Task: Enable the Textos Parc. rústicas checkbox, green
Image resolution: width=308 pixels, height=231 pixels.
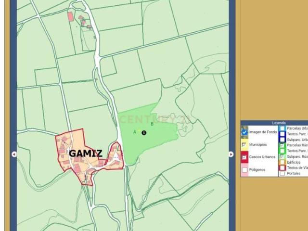Action: pyautogui.click(x=282, y=151)
